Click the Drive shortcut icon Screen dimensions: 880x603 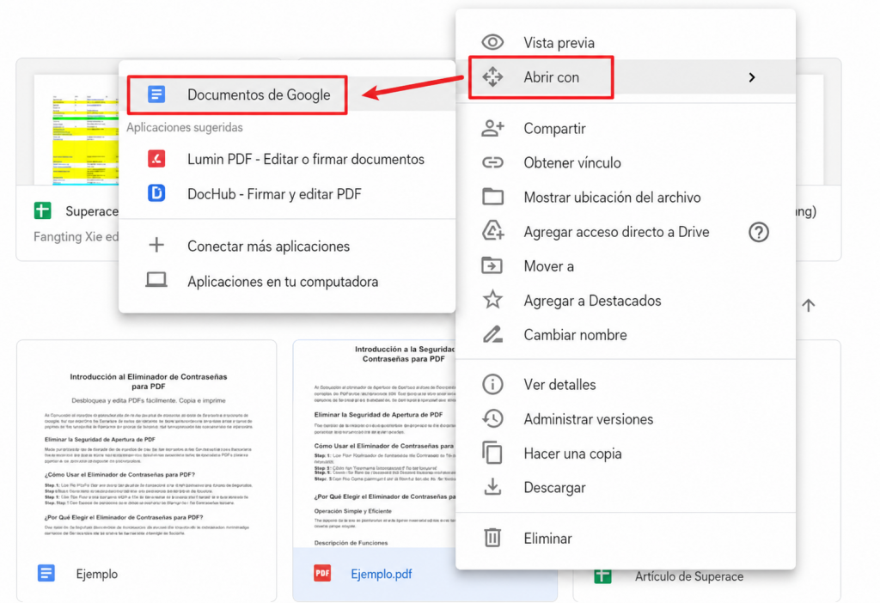[492, 231]
